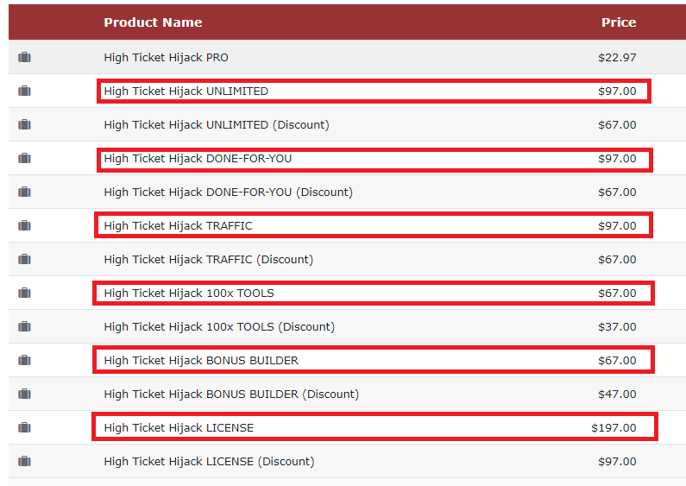This screenshot has width=686, height=486.
Task: Open High Ticket Hijack PRO product
Action: [166, 57]
